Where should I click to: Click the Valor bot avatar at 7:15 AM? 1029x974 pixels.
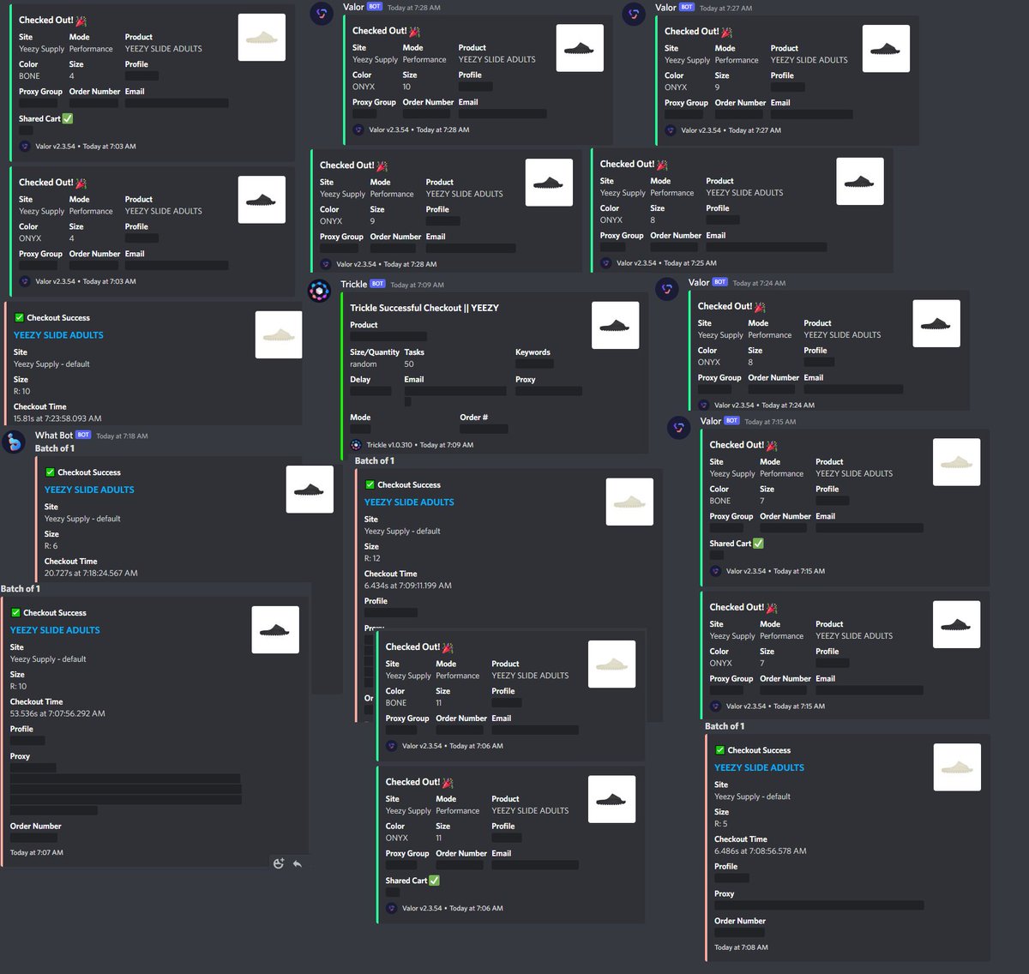[679, 427]
